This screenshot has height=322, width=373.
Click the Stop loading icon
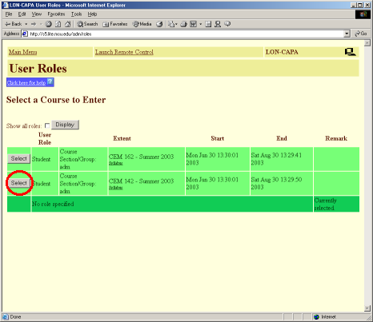pyautogui.click(x=49, y=24)
